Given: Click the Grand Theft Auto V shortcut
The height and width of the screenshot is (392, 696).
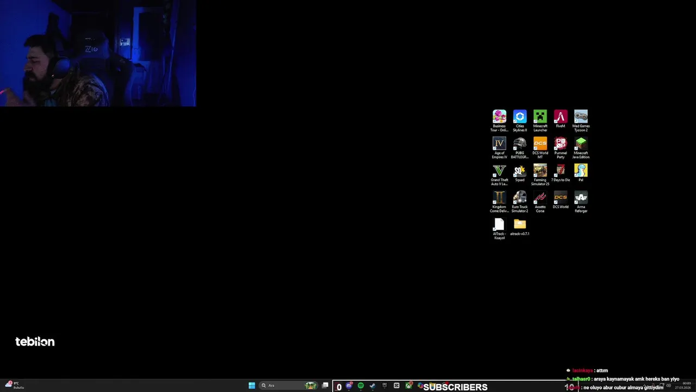Looking at the screenshot, I should pos(499,175).
